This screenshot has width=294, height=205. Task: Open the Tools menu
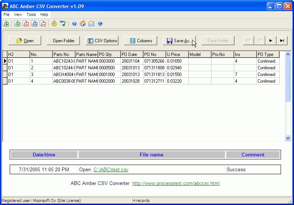[x=31, y=14]
